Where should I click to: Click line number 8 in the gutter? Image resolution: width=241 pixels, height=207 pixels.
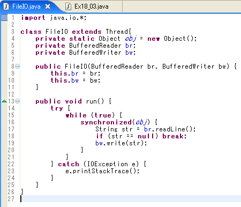pyautogui.click(x=13, y=66)
